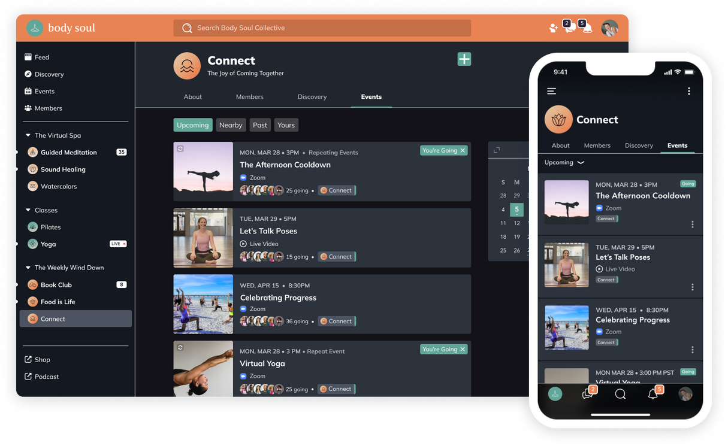Expand the Guided Meditation sidebar item
The image size is (728, 446).
click(17, 152)
